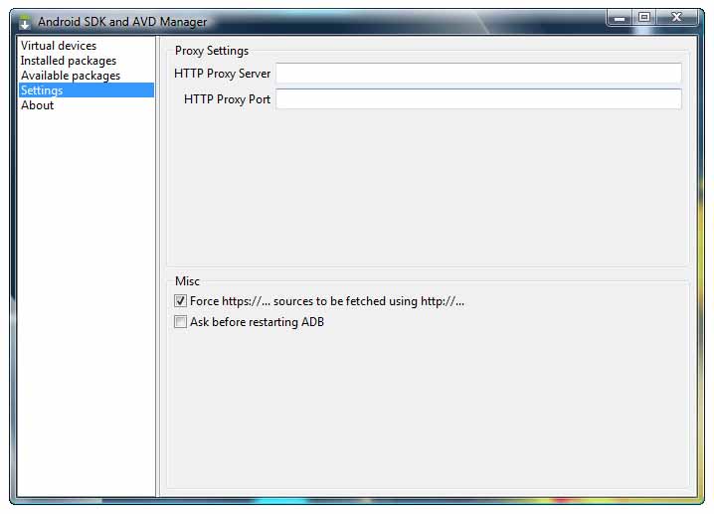Image resolution: width=714 pixels, height=514 pixels.
Task: Minimize the Android SDK Manager window
Action: [620, 18]
